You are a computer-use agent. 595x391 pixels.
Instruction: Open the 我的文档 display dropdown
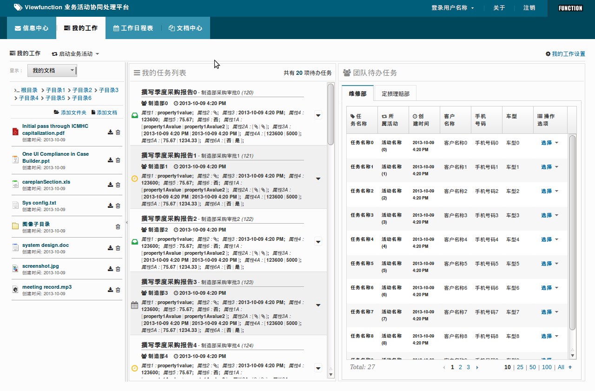[52, 71]
